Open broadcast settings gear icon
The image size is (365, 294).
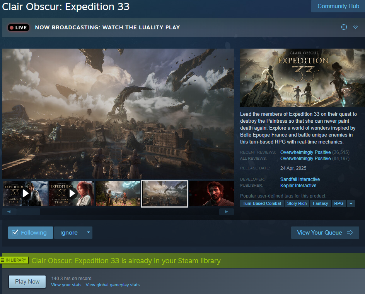pos(344,27)
